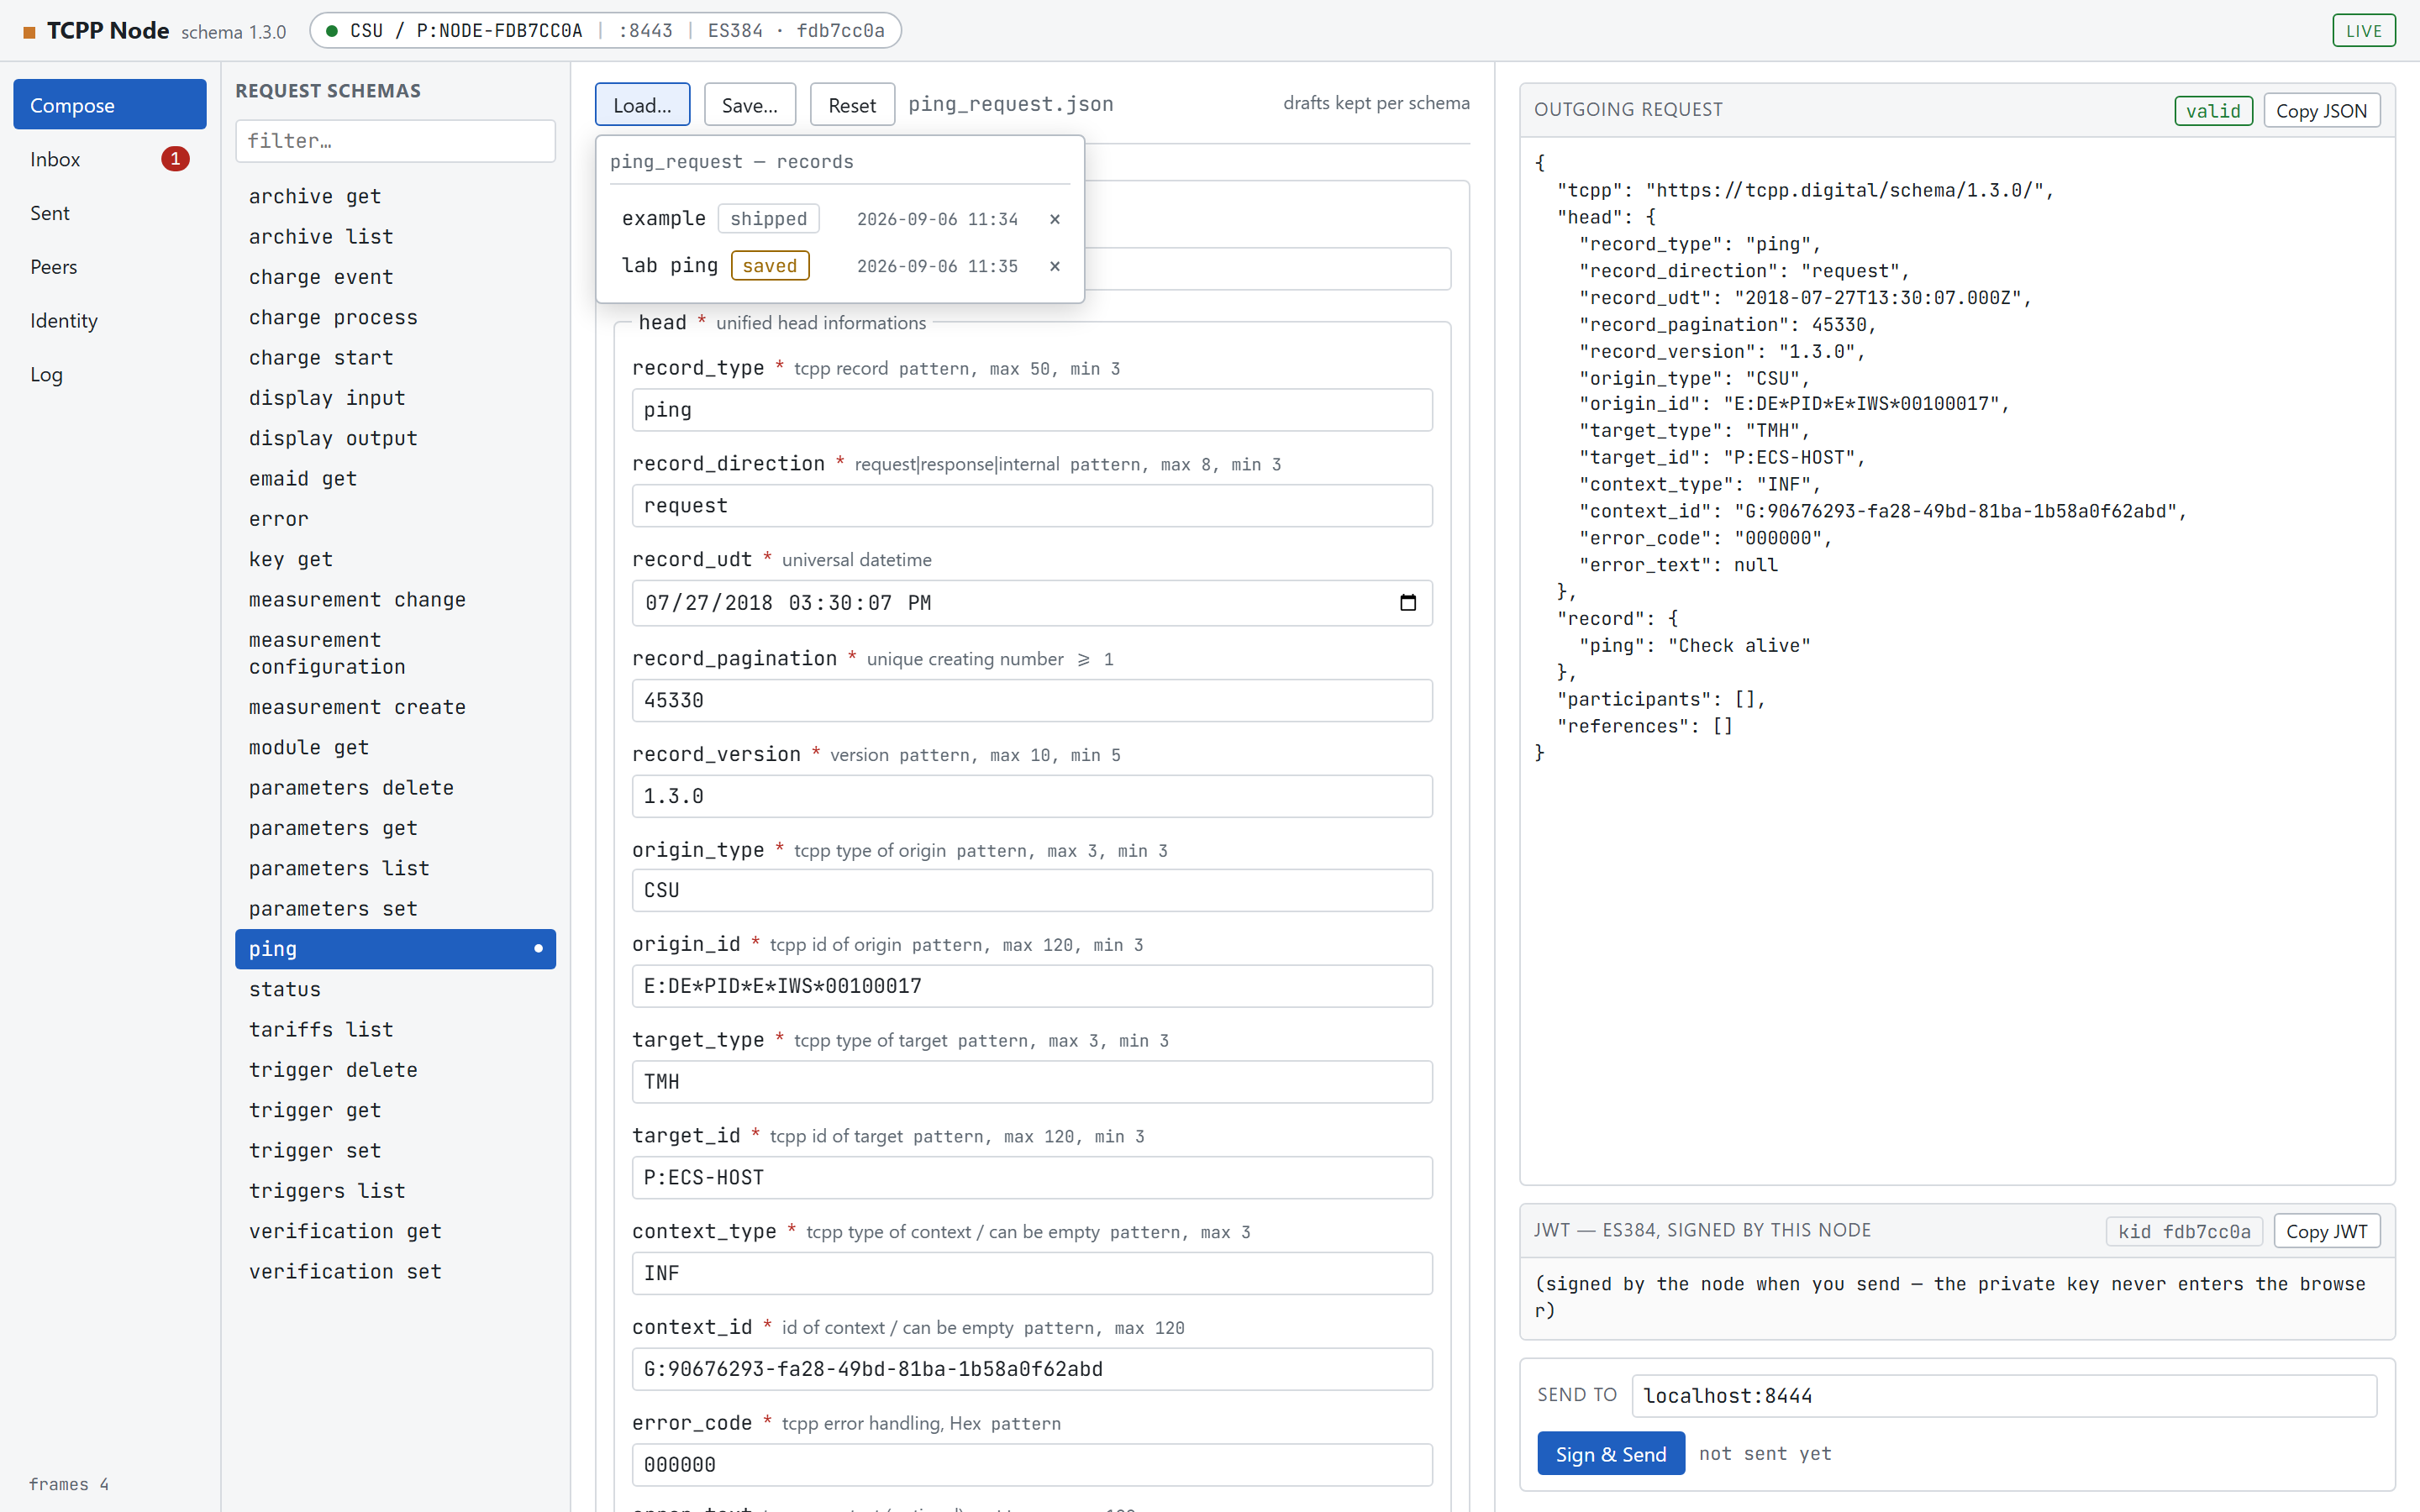The height and width of the screenshot is (1512, 2420).
Task: Click Sign & Send button
Action: (x=1610, y=1454)
